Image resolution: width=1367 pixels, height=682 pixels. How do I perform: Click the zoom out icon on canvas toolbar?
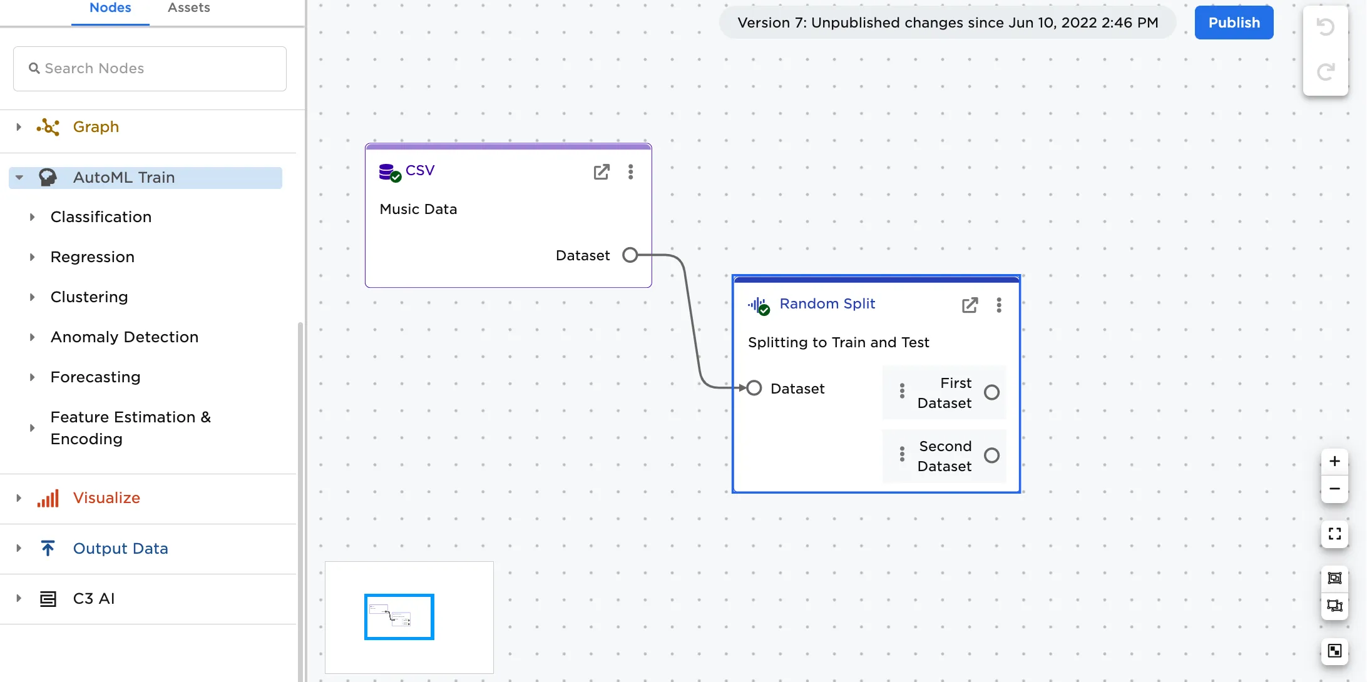pos(1334,489)
